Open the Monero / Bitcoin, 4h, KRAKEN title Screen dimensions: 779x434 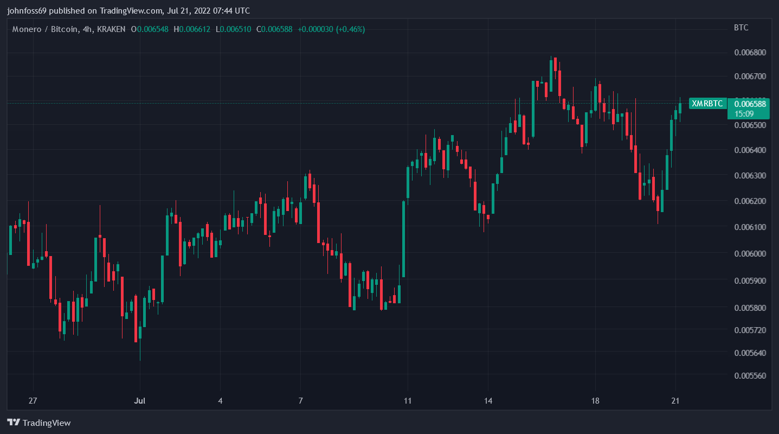pyautogui.click(x=69, y=29)
